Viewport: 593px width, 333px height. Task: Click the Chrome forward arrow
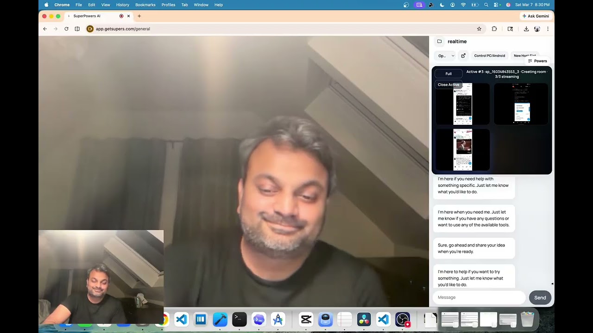pyautogui.click(x=56, y=29)
